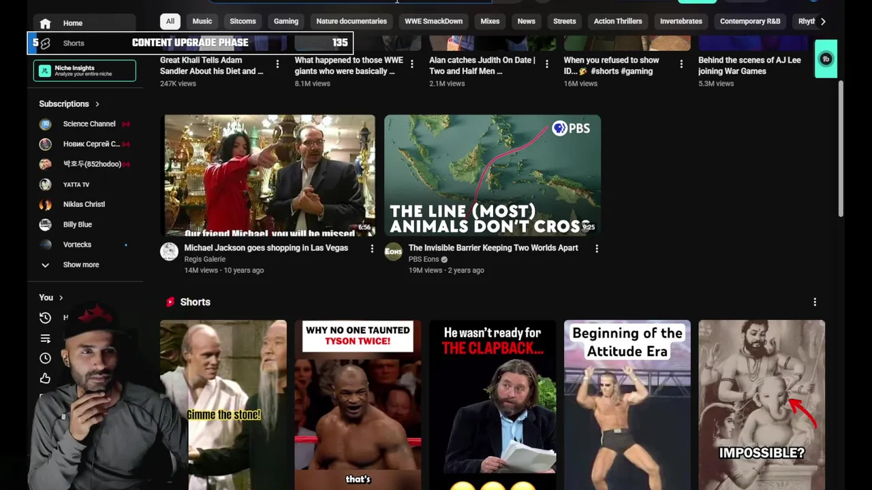The width and height of the screenshot is (872, 490).
Task: Select the Action Thrillers filter chip
Action: coord(618,21)
